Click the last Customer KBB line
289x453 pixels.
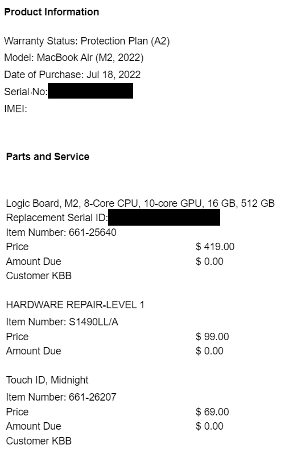pos(39,441)
